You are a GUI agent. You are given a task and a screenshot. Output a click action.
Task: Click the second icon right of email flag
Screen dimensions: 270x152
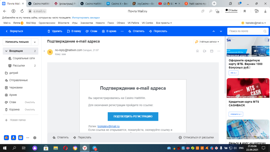(x=204, y=51)
